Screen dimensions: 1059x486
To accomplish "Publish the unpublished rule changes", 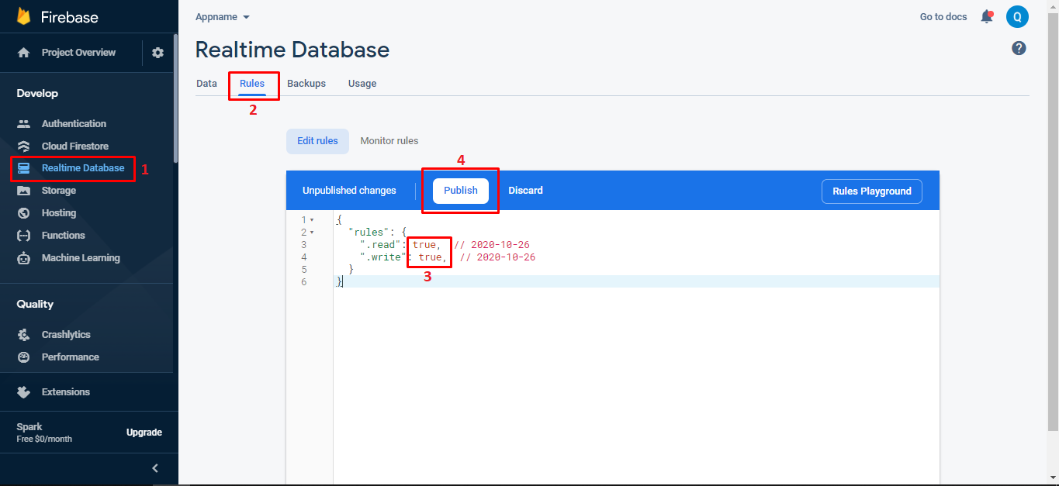I will pyautogui.click(x=461, y=191).
